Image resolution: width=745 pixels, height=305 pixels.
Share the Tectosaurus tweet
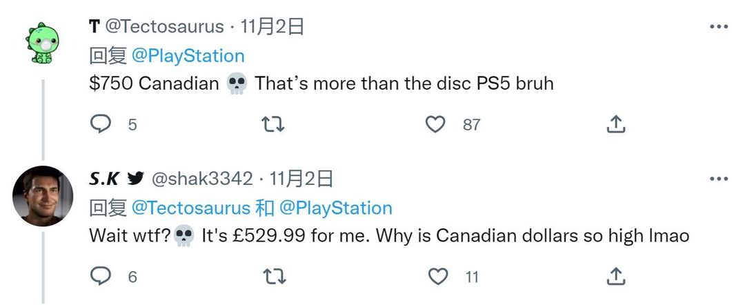[x=616, y=124]
